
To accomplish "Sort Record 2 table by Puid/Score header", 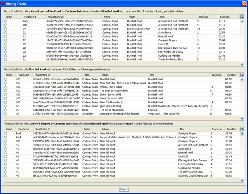I will pyautogui.click(x=24, y=75).
